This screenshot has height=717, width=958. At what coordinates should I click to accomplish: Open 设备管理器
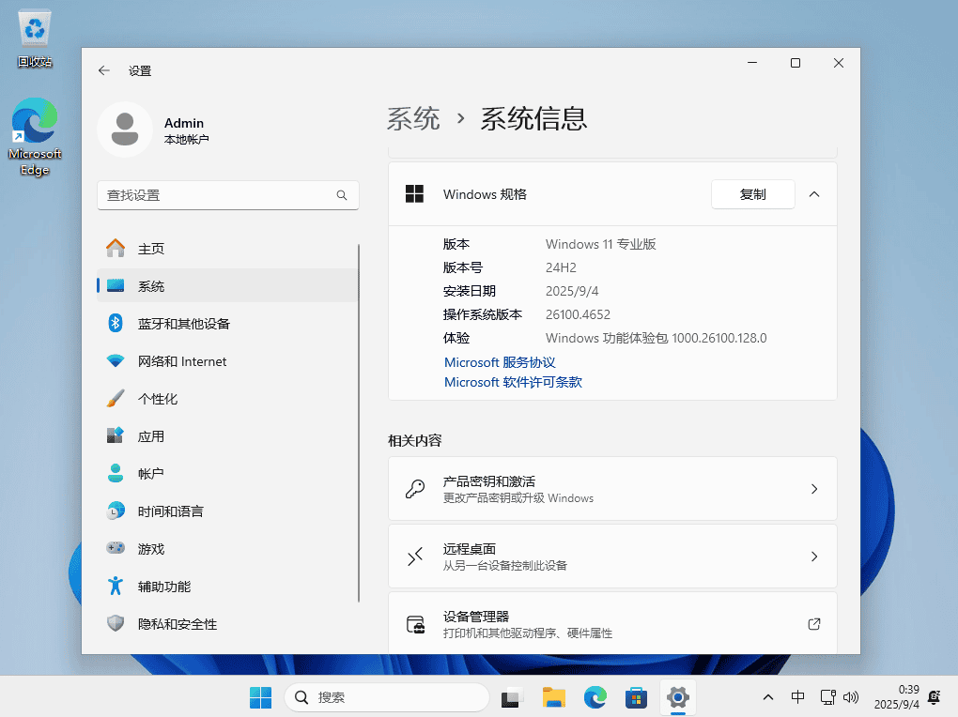pos(612,623)
